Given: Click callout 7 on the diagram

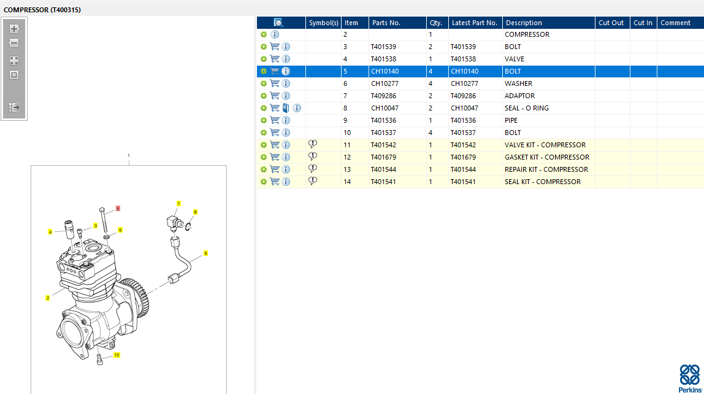Looking at the screenshot, I should pyautogui.click(x=178, y=203).
